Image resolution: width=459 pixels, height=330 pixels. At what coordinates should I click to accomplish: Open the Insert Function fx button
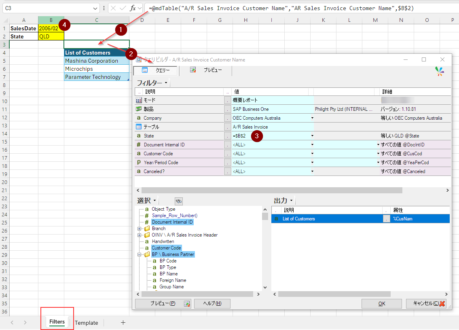coord(133,8)
